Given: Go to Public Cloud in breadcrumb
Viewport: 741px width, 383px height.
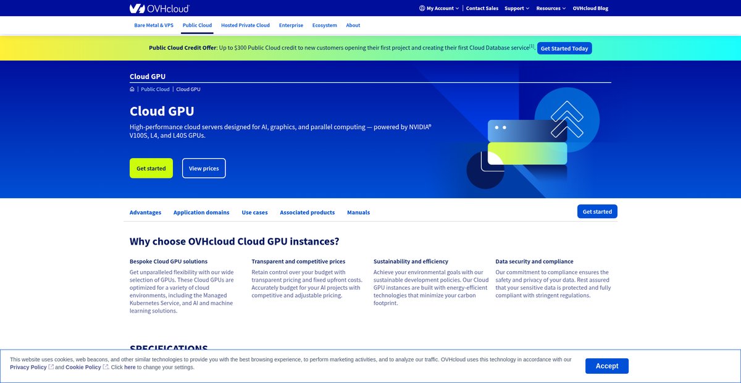Looking at the screenshot, I should click(x=155, y=89).
